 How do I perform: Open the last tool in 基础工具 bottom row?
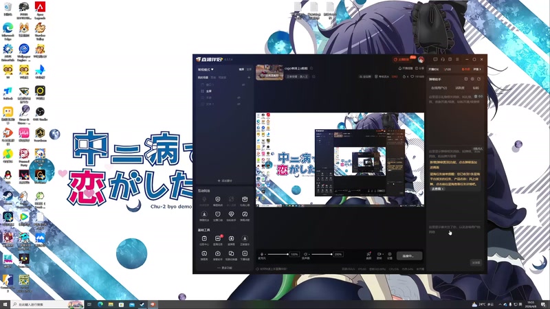click(245, 255)
